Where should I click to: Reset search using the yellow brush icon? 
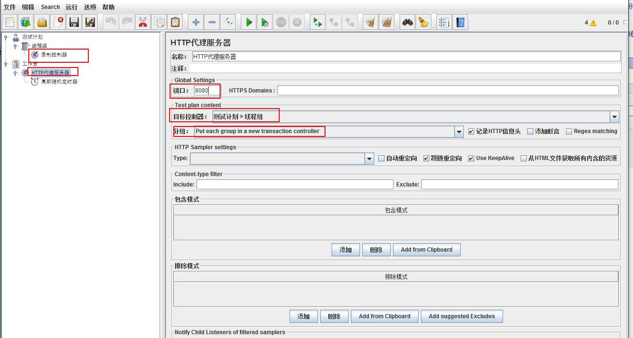point(423,22)
